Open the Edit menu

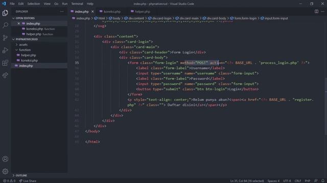click(x=21, y=4)
